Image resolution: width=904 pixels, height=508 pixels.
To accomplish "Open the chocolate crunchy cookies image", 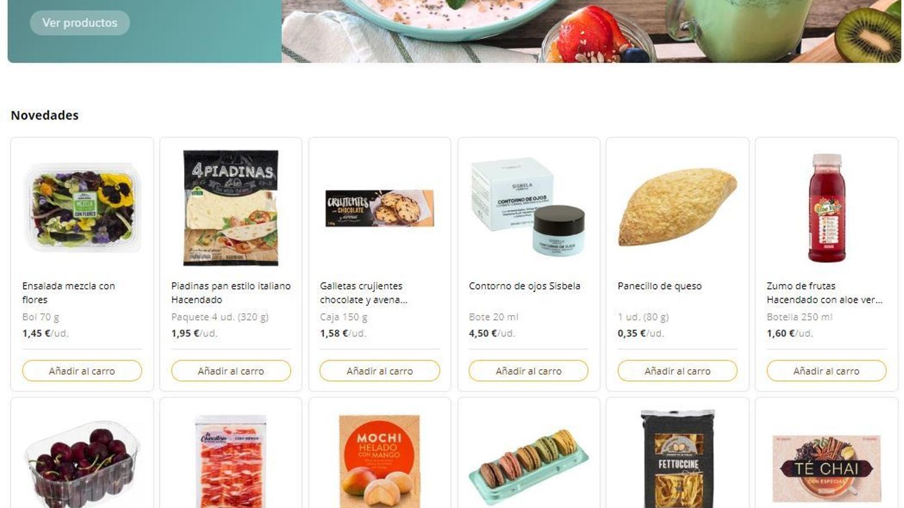I will [x=380, y=208].
